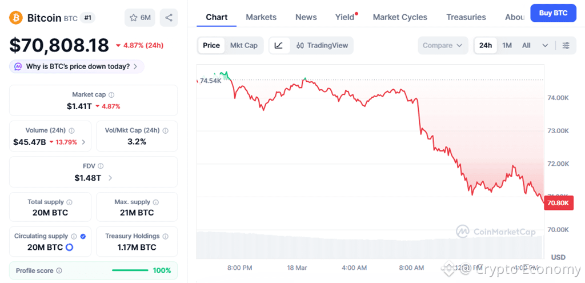Screen dimensions: 585x283
Task: Expand the Volume (24h) details arrow
Action: pos(84,142)
